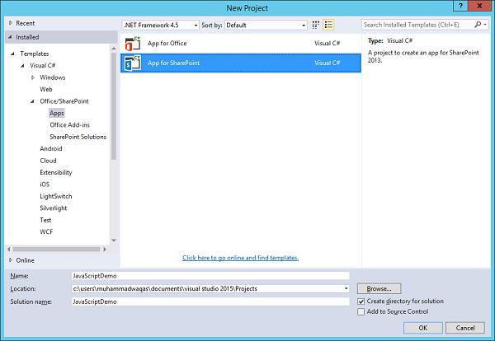This screenshot has height=341, width=495.
Task: Click the tree scroll up arrow
Action: pyautogui.click(x=114, y=49)
